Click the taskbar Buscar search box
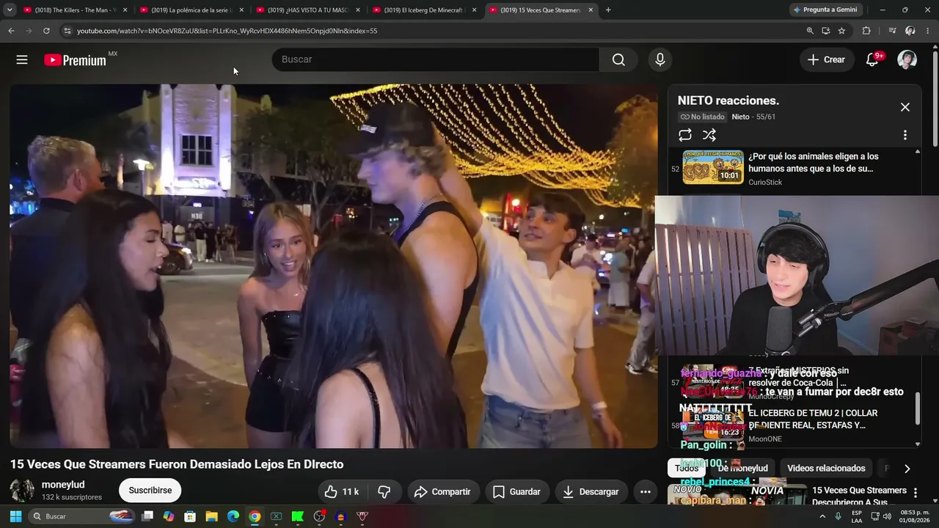The height and width of the screenshot is (528, 939). (82, 516)
